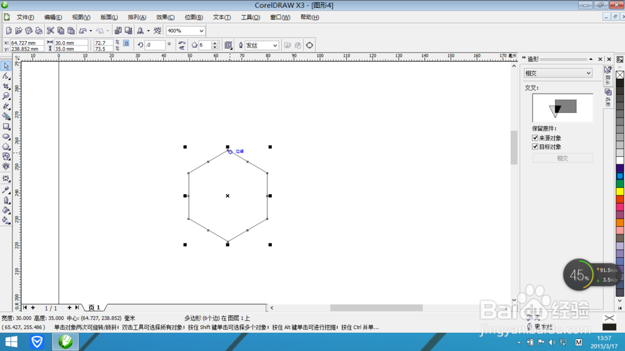Open the 400% zoom level dropdown
The height and width of the screenshot is (351, 625).
201,31
